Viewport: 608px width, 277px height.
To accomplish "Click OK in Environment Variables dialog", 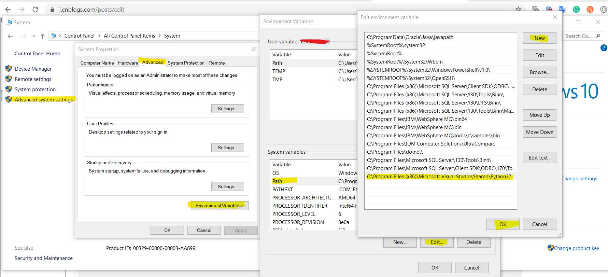I will (435, 268).
